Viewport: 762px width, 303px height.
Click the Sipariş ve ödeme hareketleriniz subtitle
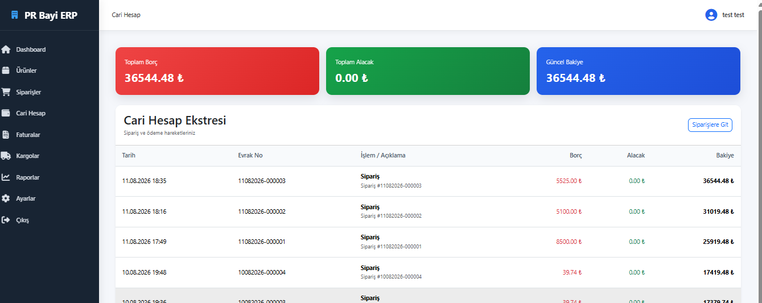(x=159, y=133)
